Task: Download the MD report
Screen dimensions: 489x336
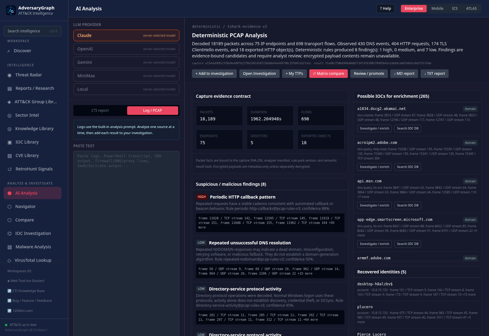Action: point(404,74)
